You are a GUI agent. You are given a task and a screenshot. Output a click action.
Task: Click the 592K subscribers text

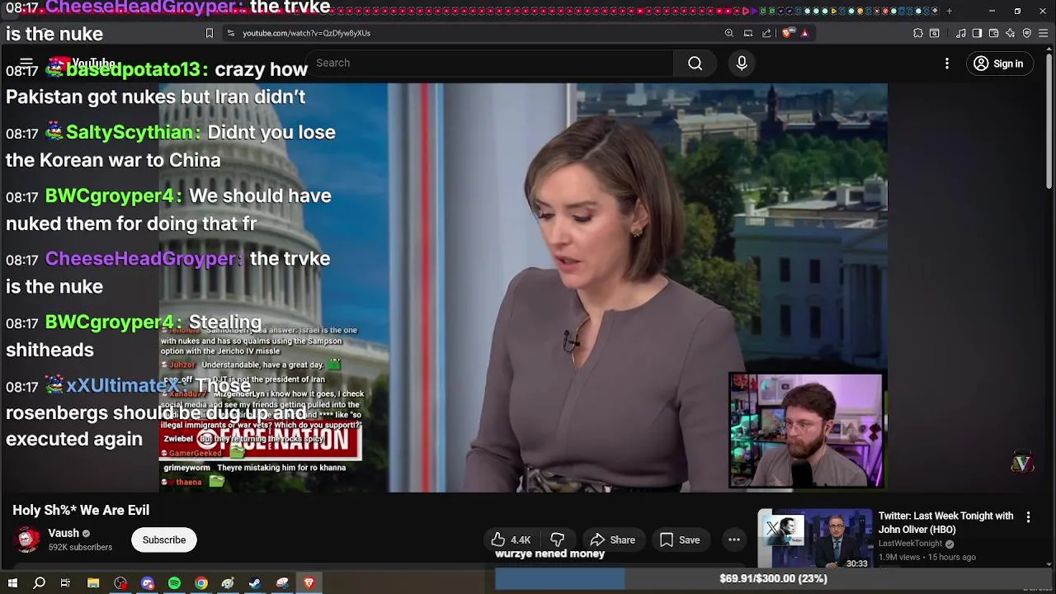tap(80, 548)
